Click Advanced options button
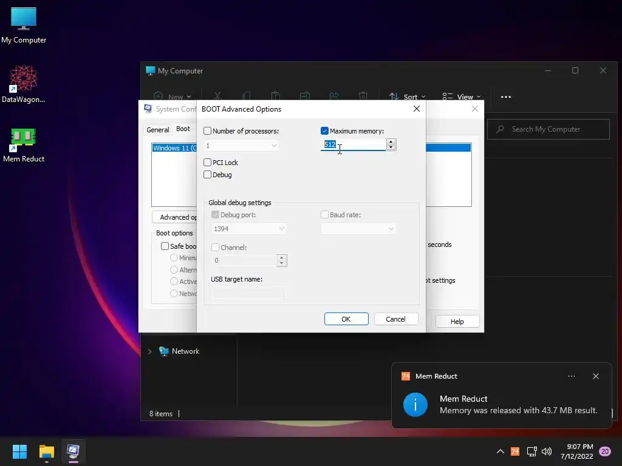The width and height of the screenshot is (622, 466). pyautogui.click(x=174, y=217)
